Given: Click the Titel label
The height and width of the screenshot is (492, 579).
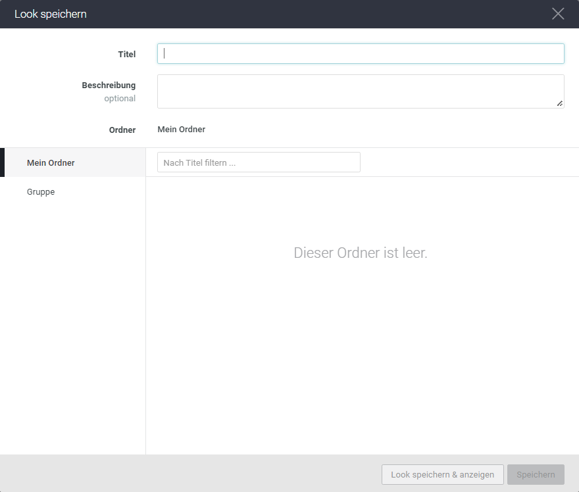Looking at the screenshot, I should coord(126,54).
